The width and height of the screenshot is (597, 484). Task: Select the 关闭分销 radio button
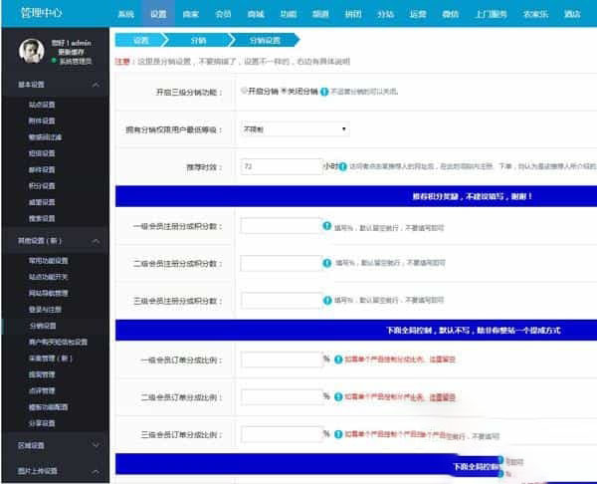tap(284, 91)
